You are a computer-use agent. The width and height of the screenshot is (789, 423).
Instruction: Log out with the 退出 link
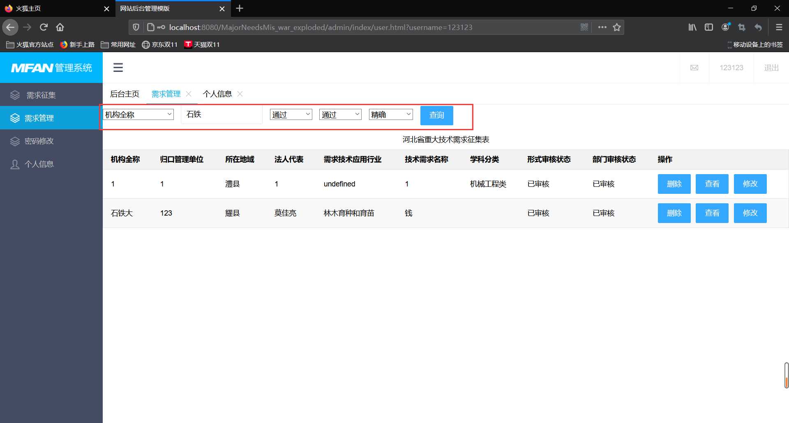pos(771,68)
